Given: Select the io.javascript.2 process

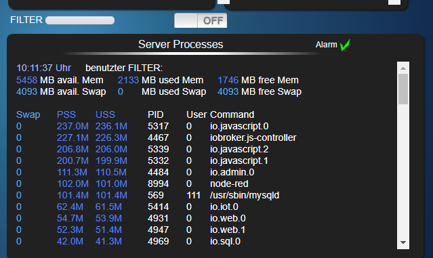Looking at the screenshot, I should click(x=142, y=149).
